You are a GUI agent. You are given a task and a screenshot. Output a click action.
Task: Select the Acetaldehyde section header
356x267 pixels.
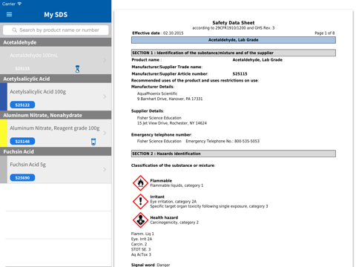56,42
